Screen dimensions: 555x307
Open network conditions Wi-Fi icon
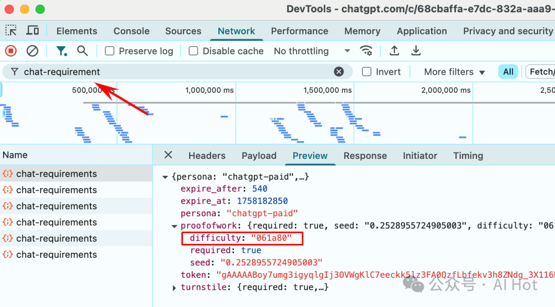(366, 51)
